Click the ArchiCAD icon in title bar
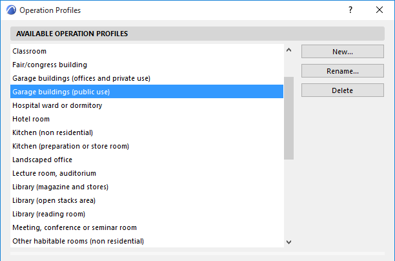Viewport: 395px width, 261px height. (x=10, y=10)
